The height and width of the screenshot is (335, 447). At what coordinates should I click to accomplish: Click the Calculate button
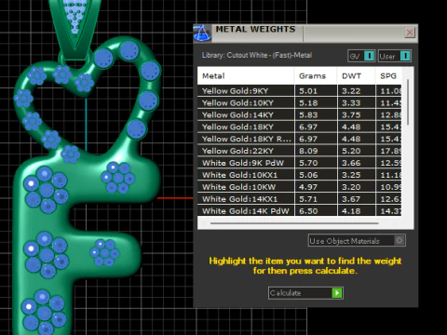coord(305,293)
